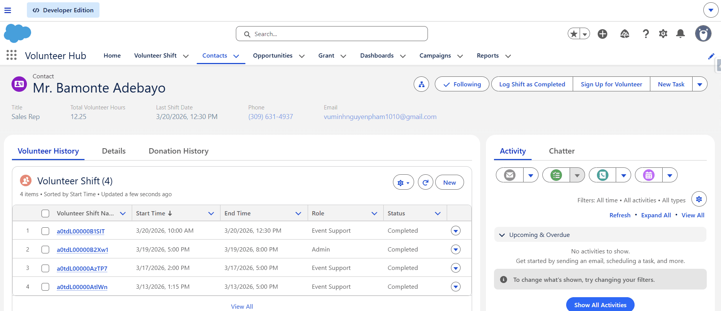Open row actions for a0tdL00000B1SIT
This screenshot has height=311, width=721.
[x=456, y=231]
